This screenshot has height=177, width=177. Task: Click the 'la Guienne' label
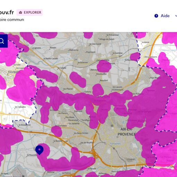pyautogui.click(x=83, y=62)
